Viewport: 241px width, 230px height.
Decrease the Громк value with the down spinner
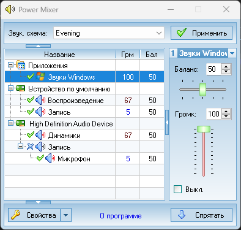click(x=226, y=117)
